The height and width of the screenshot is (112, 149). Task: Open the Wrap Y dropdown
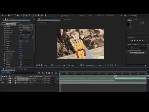point(26,62)
